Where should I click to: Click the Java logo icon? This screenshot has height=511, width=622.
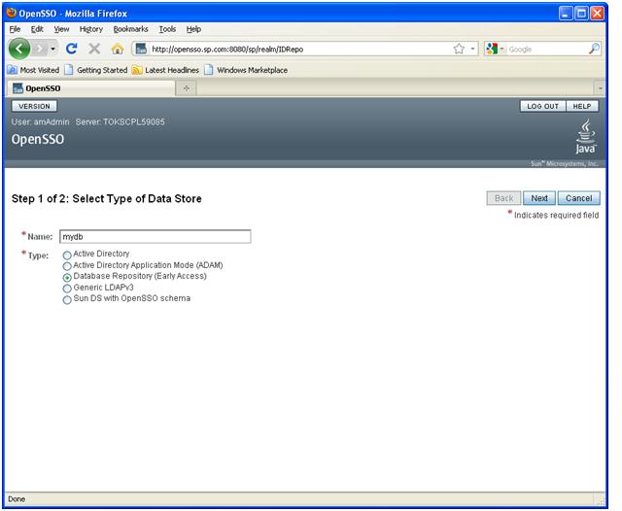click(585, 137)
